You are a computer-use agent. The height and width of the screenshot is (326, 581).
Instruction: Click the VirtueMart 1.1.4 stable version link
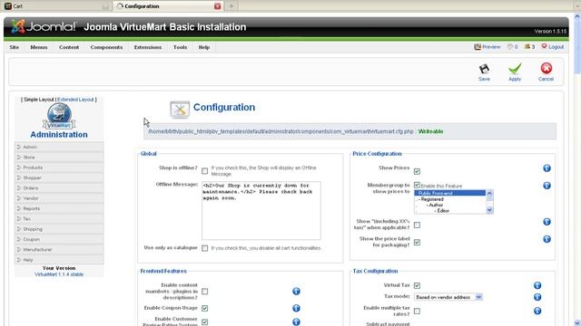point(59,274)
